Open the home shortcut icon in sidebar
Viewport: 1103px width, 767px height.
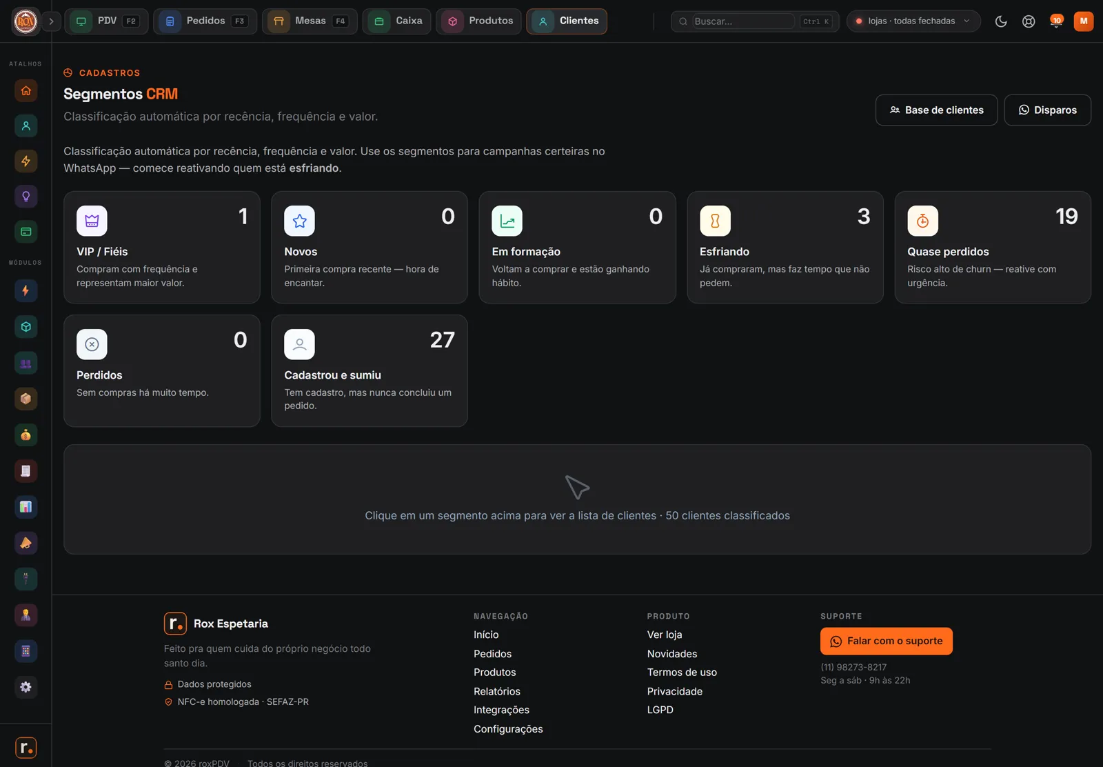click(26, 90)
